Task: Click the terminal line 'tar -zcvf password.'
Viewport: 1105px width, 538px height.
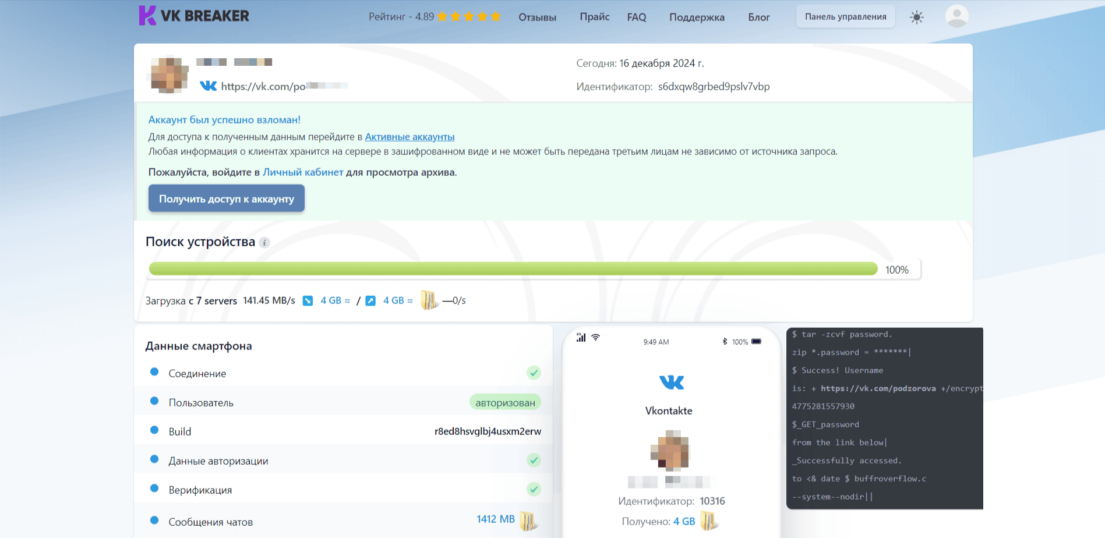Action: coord(842,334)
